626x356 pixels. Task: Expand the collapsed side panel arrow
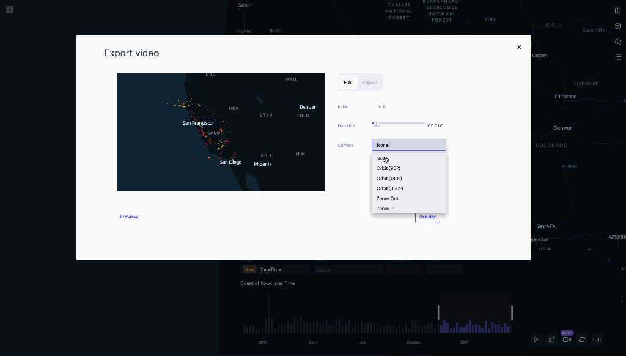pyautogui.click(x=10, y=10)
